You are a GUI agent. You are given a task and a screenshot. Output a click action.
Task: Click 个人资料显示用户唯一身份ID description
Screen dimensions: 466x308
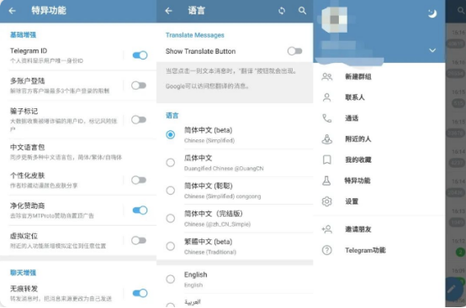tap(46, 60)
